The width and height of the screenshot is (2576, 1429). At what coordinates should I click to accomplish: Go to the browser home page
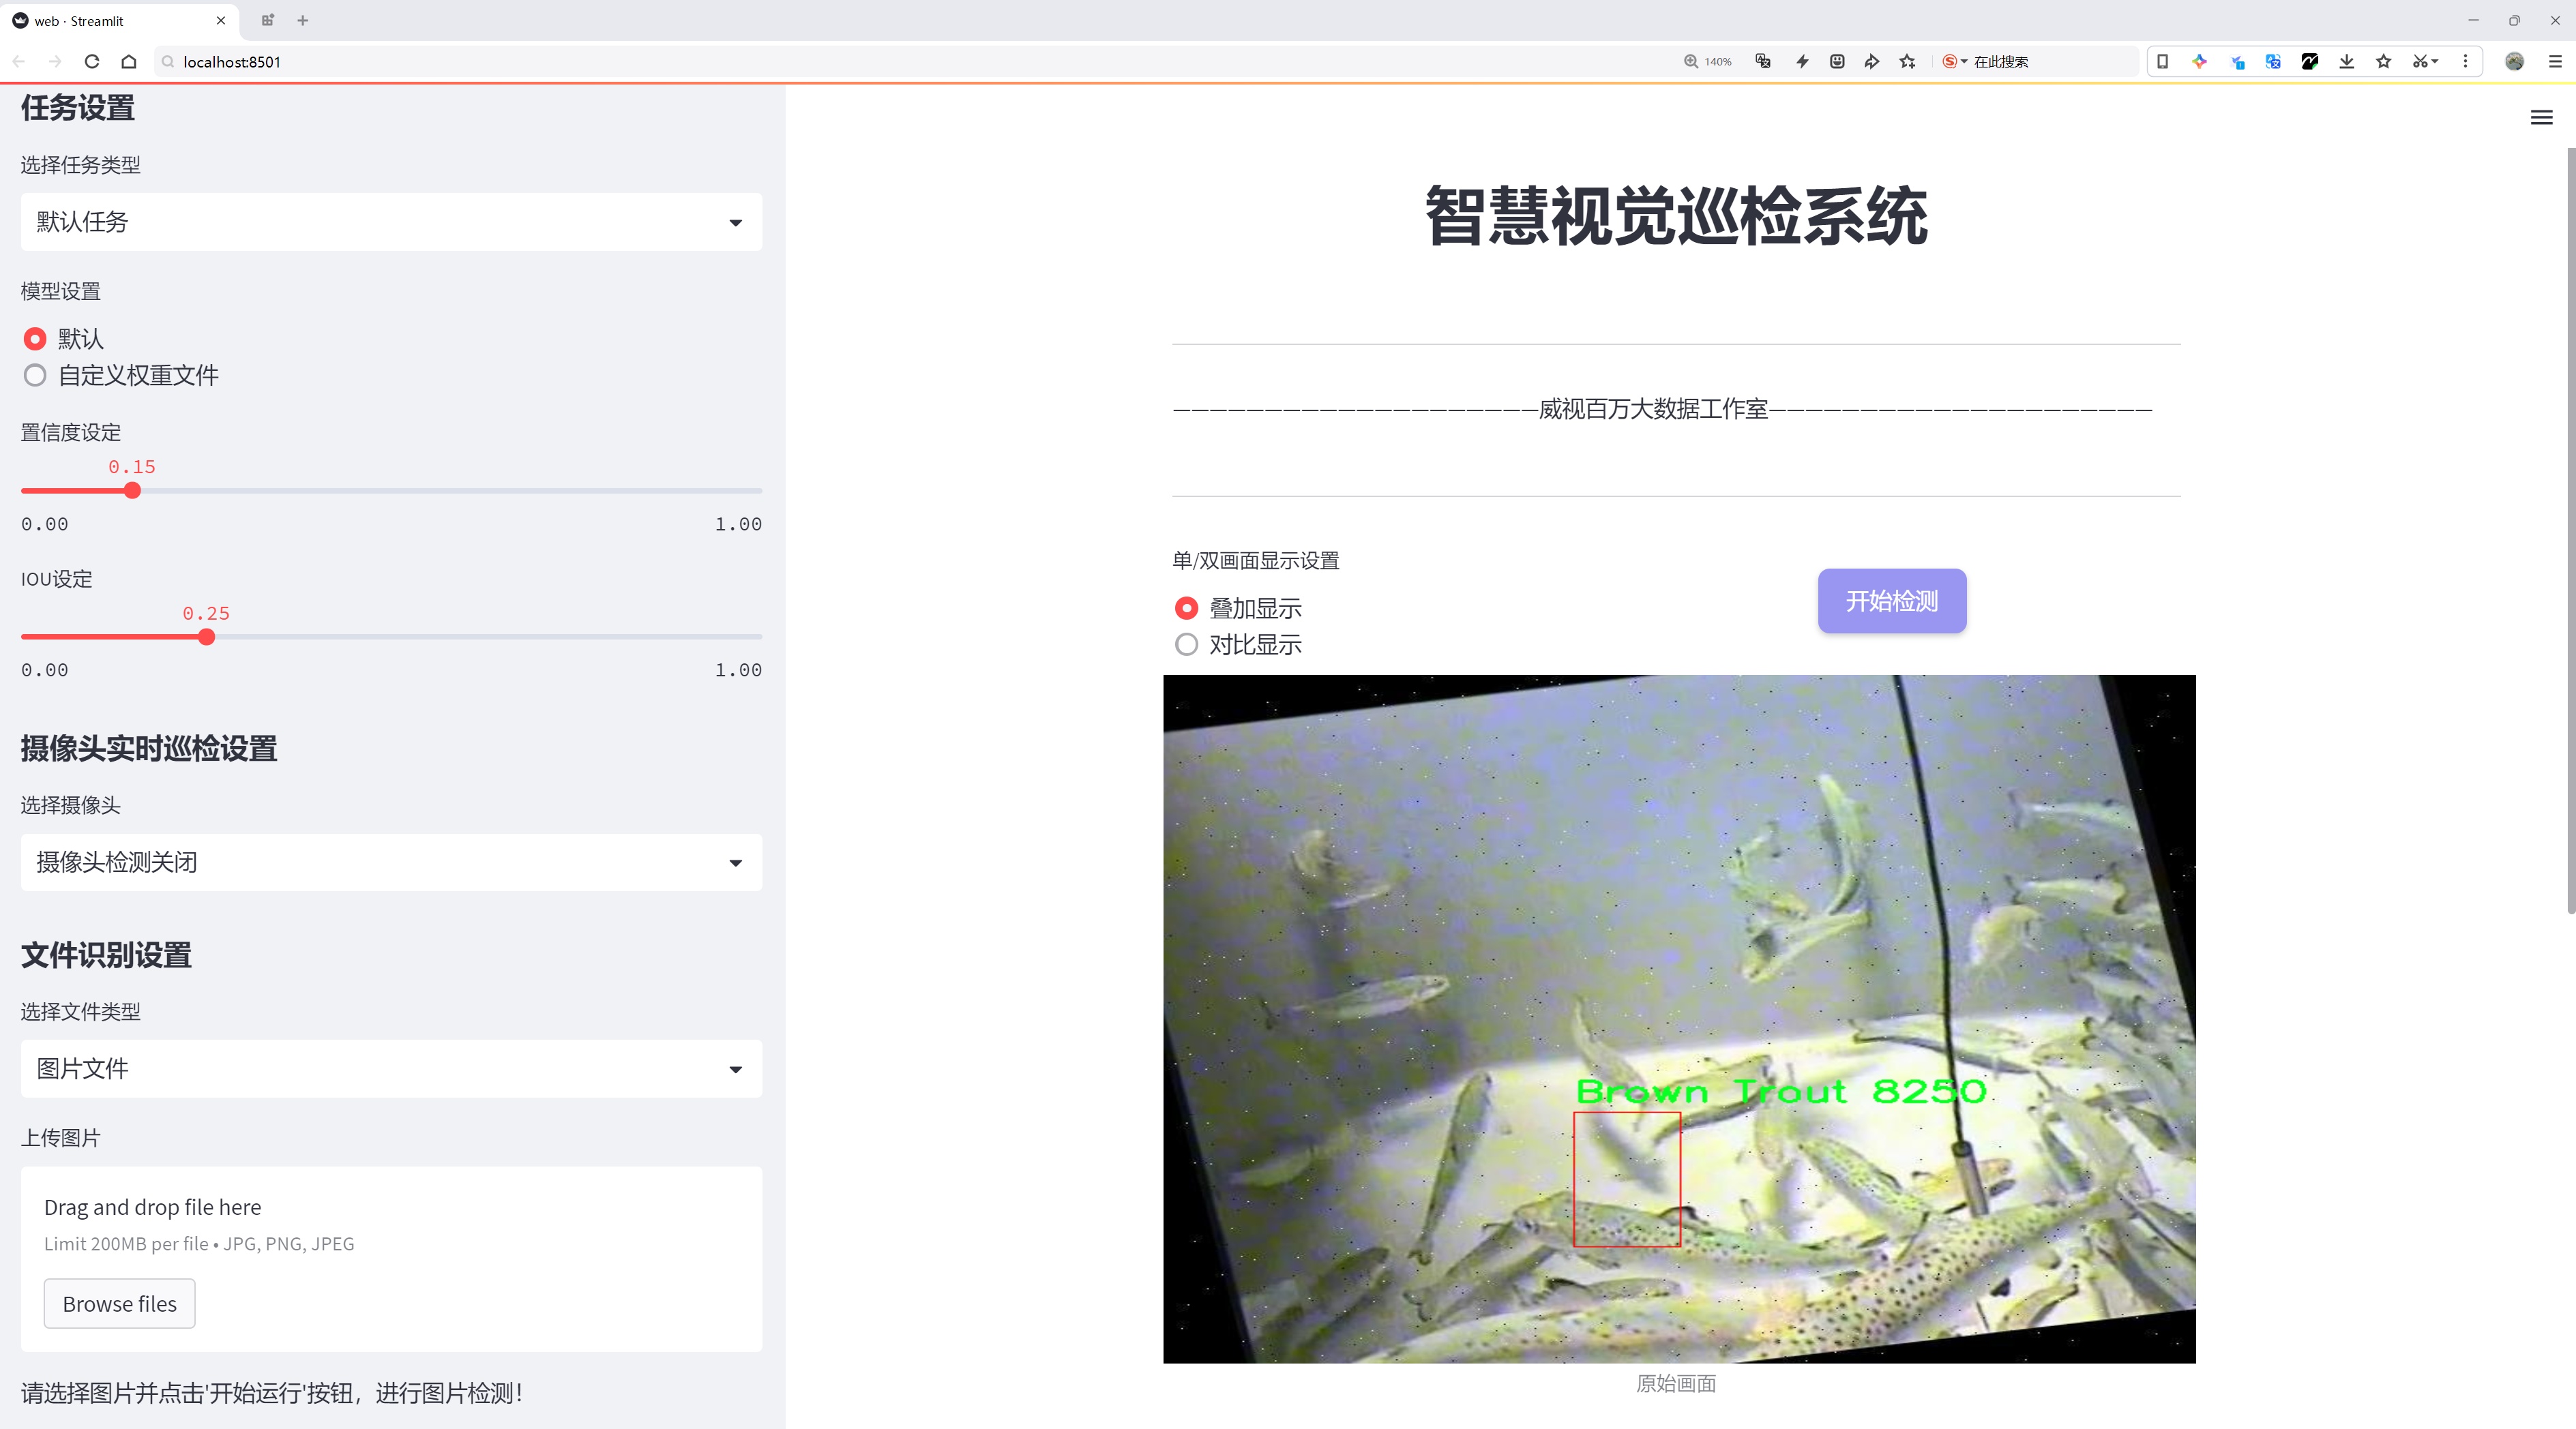tap(129, 61)
